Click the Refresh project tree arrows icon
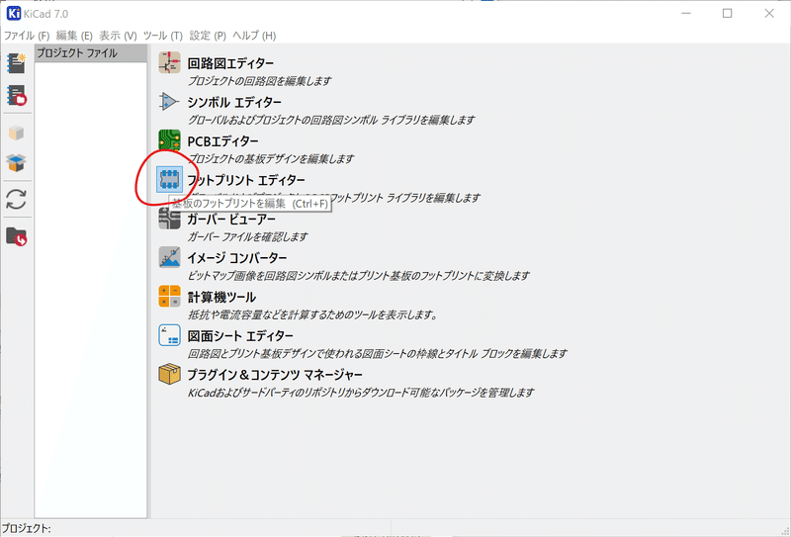 coord(16,199)
